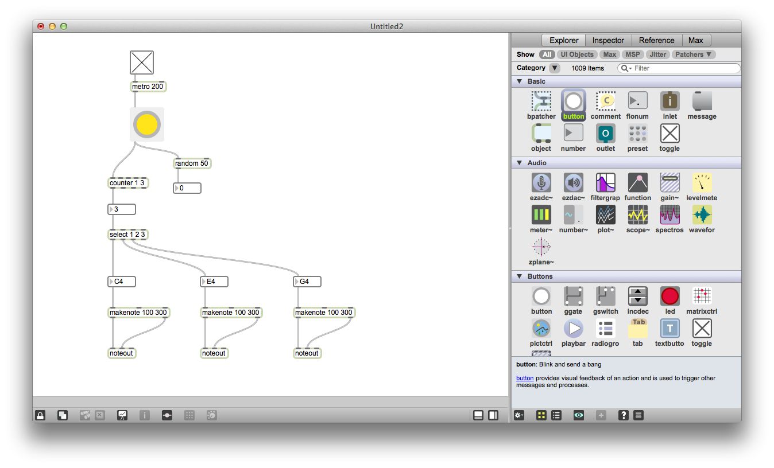Open the patcher Inspector via the i icon
The image size is (774, 468).
145,415
